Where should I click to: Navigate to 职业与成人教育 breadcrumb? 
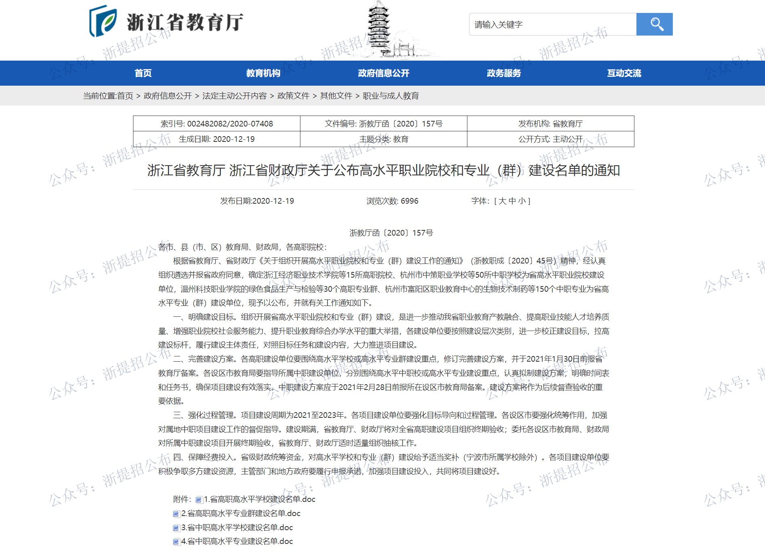(391, 96)
